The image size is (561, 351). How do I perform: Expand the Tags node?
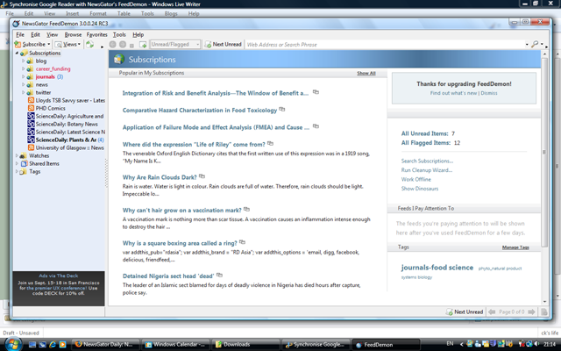tap(17, 171)
